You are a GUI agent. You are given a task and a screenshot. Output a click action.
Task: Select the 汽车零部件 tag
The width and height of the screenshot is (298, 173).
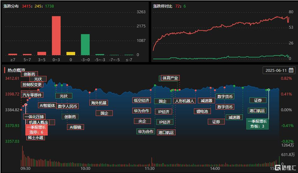click(x=32, y=95)
